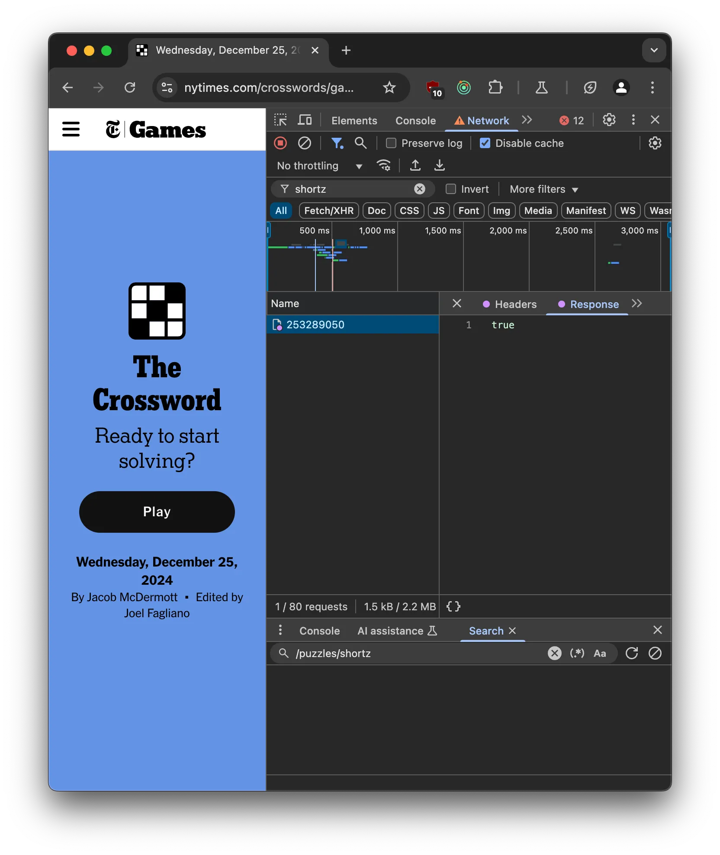Select the Network panel tab
The image size is (720, 855).
click(x=482, y=120)
